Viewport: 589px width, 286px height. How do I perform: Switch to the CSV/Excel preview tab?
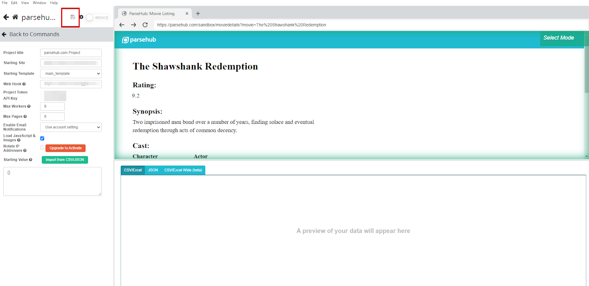click(x=133, y=170)
